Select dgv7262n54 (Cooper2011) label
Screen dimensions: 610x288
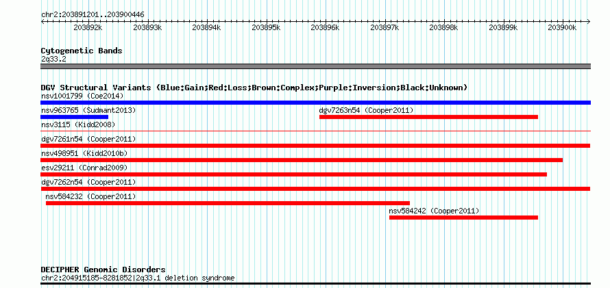click(x=88, y=182)
